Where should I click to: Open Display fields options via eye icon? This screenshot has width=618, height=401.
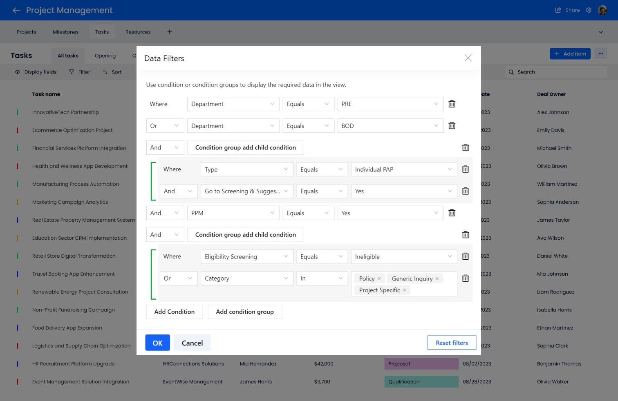(17, 72)
